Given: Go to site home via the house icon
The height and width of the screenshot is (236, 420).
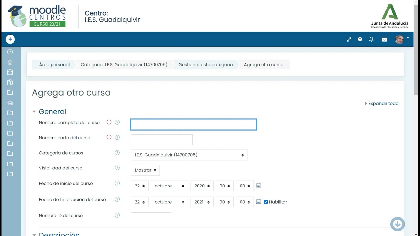Looking at the screenshot, I should (10, 62).
